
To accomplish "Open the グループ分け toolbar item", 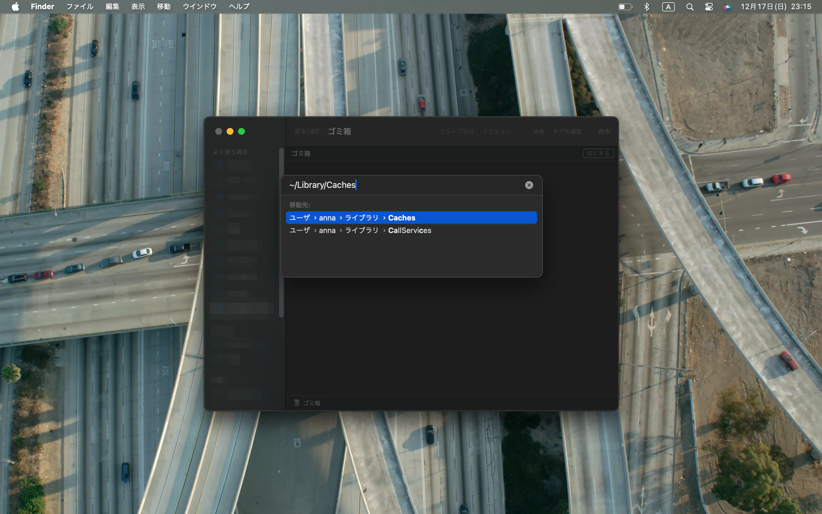I will coord(456,131).
